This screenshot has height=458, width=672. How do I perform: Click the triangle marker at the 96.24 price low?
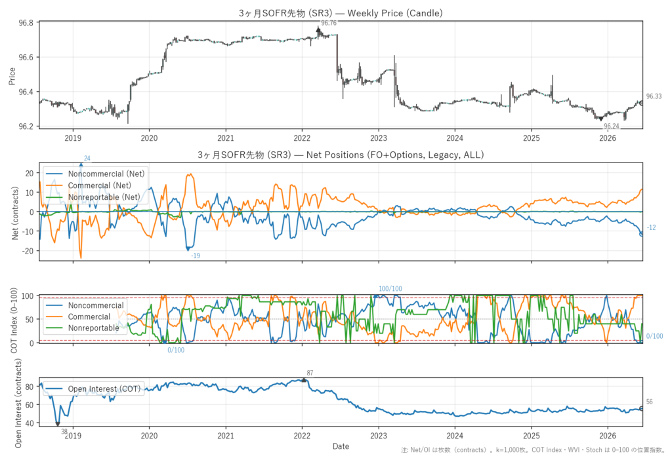[601, 119]
